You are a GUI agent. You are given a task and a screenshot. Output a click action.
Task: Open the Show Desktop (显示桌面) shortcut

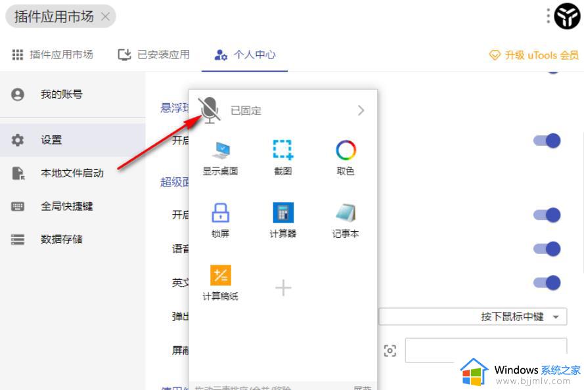coord(220,158)
